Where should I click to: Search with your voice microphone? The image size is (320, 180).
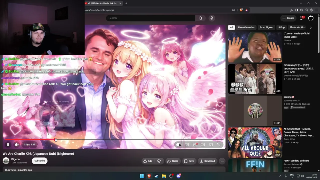tap(212, 18)
